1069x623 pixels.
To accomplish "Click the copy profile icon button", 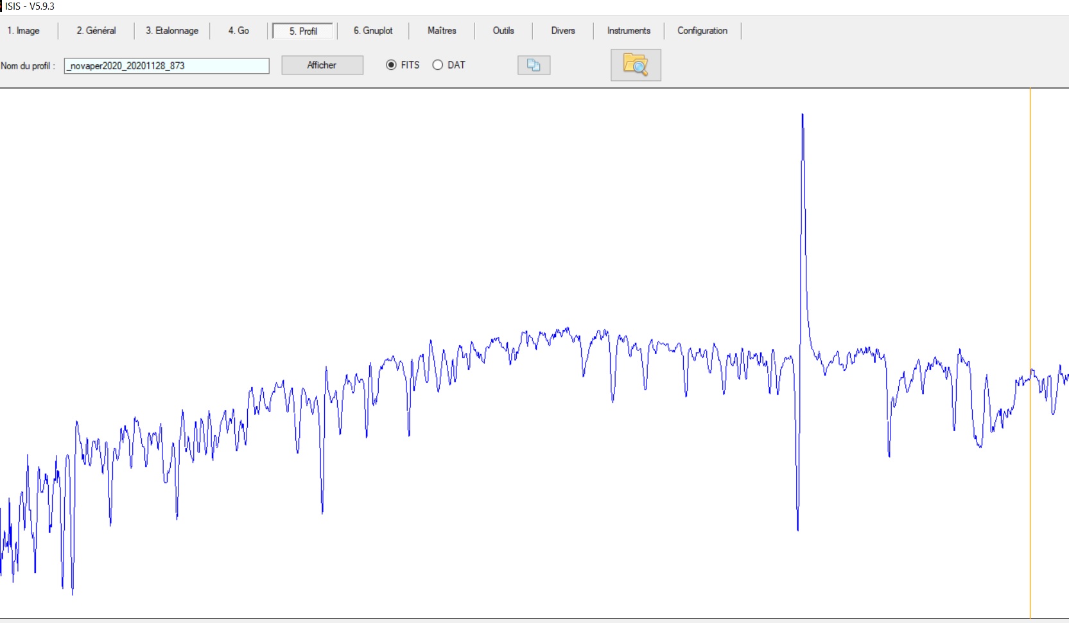I will (534, 65).
